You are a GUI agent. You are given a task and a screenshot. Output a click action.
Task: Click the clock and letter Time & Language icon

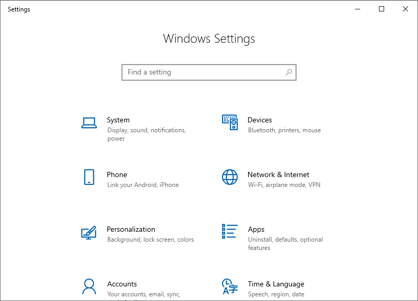[x=229, y=286]
